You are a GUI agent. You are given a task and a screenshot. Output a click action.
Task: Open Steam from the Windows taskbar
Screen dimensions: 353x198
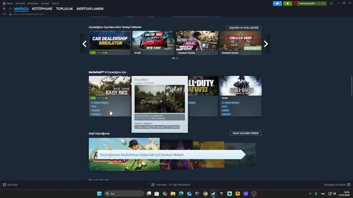(213, 194)
